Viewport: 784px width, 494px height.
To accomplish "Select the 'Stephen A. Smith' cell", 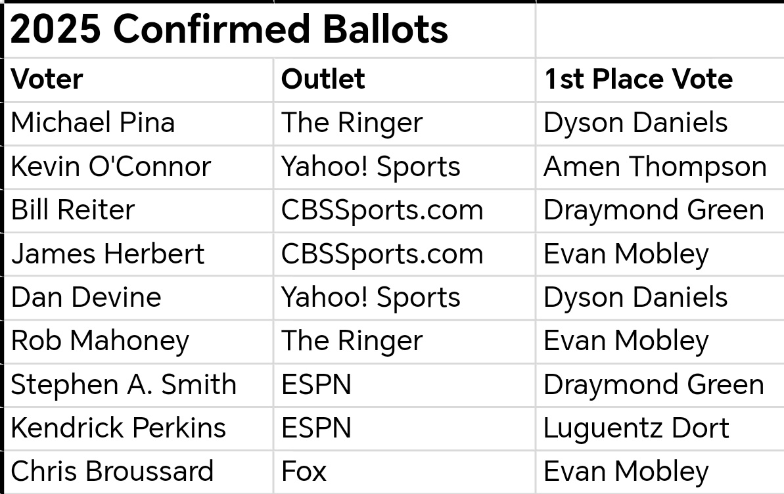I will click(139, 385).
